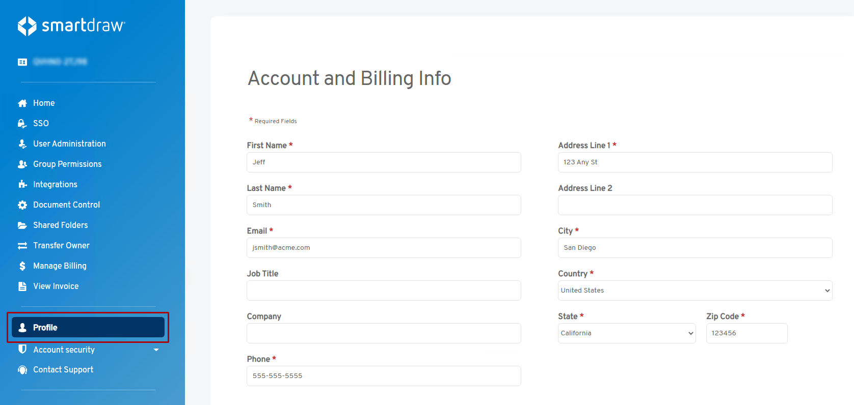This screenshot has height=405, width=854.
Task: Open Group Permissions in the sidebar
Action: click(67, 164)
